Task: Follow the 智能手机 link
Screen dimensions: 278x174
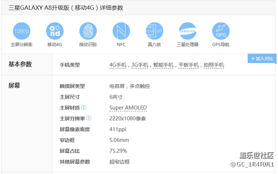Action: (x=163, y=65)
